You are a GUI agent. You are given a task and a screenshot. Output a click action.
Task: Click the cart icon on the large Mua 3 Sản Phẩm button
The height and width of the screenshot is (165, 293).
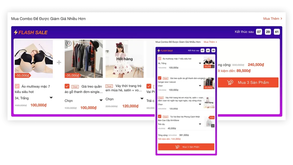click(x=230, y=82)
